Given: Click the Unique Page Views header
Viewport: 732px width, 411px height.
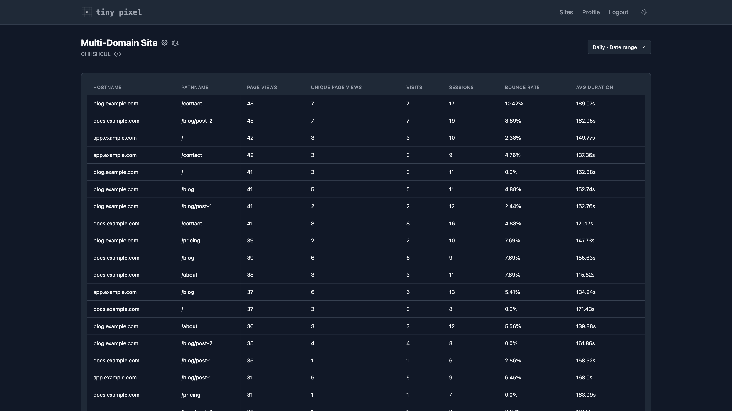Looking at the screenshot, I should click(336, 88).
